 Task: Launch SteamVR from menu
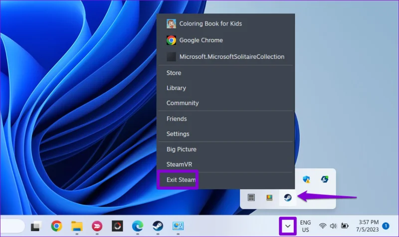(225, 164)
